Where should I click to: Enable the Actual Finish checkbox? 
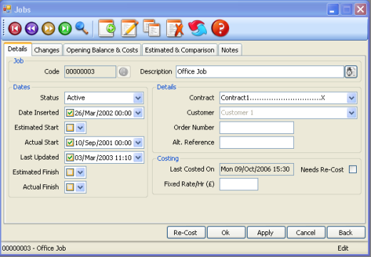(70, 187)
